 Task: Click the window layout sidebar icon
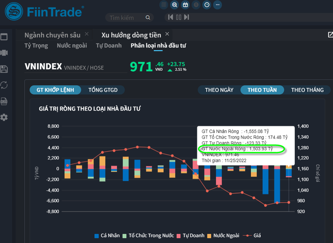4,37
